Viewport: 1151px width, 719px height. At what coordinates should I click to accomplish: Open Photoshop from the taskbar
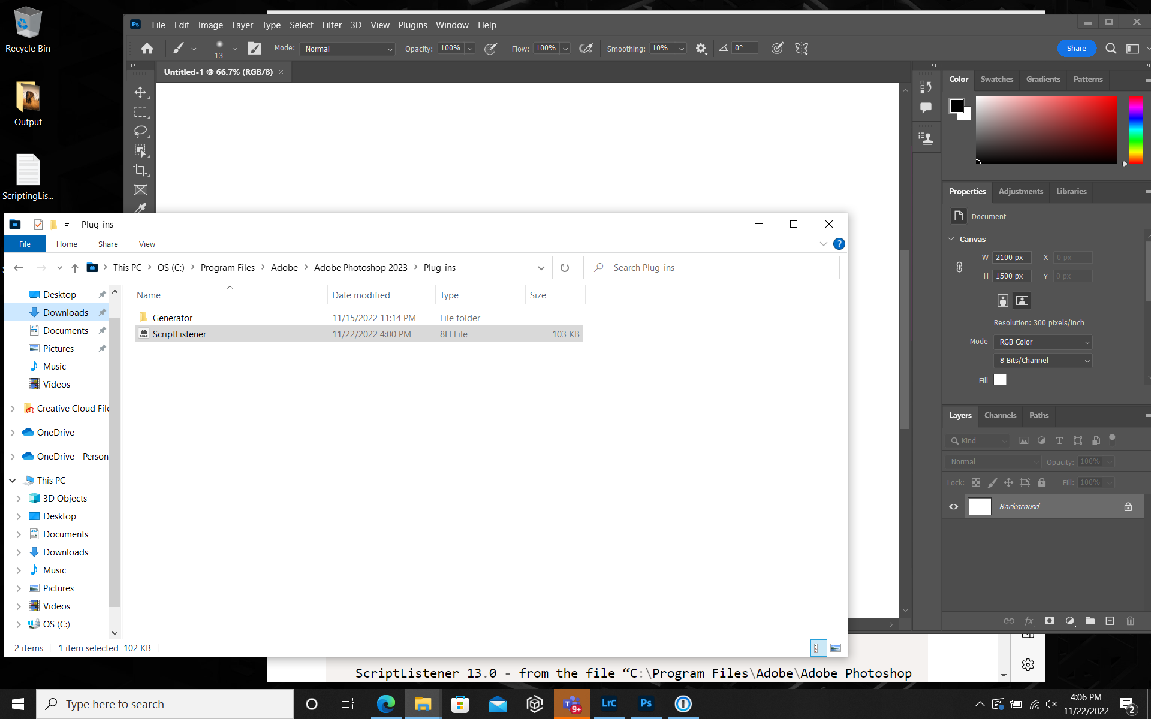(646, 703)
